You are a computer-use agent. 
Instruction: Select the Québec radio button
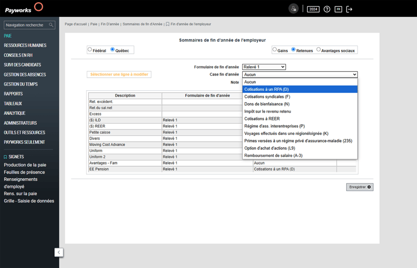[x=112, y=49]
